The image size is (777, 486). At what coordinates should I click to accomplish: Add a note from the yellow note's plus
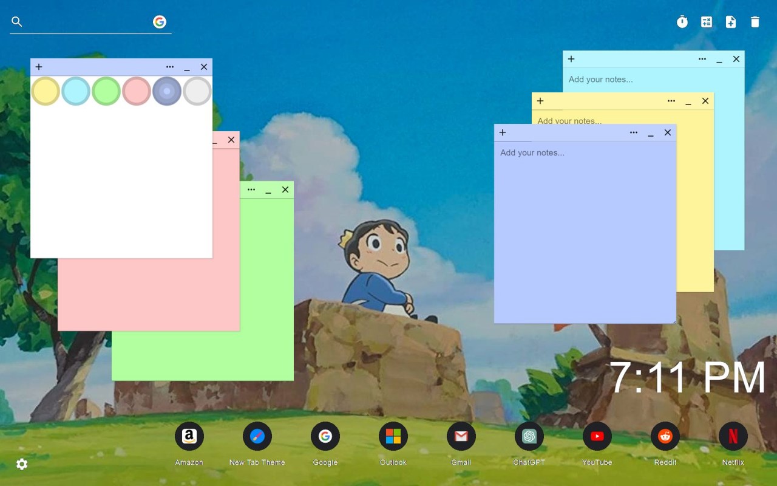[x=540, y=101]
